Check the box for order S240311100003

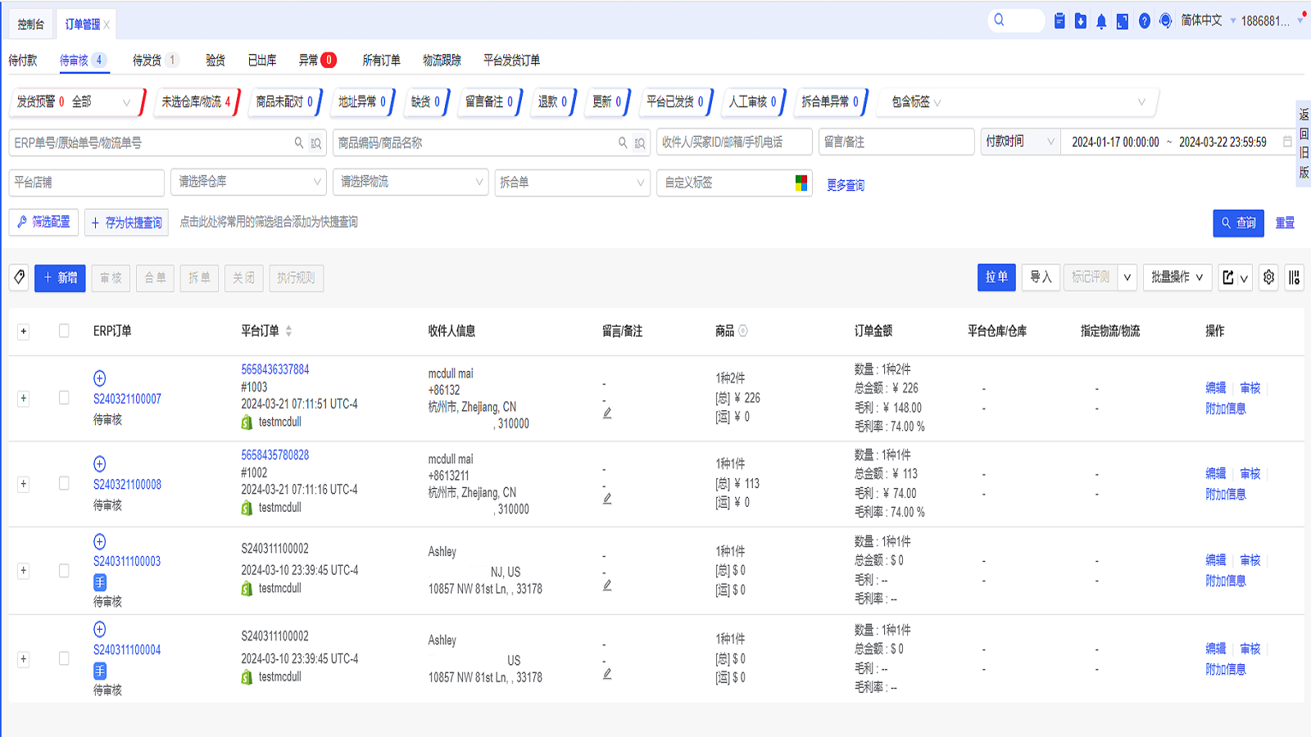[x=64, y=571]
